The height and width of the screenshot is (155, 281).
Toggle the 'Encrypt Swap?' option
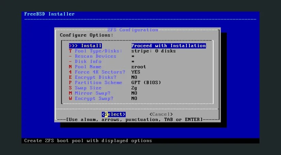[91, 99]
